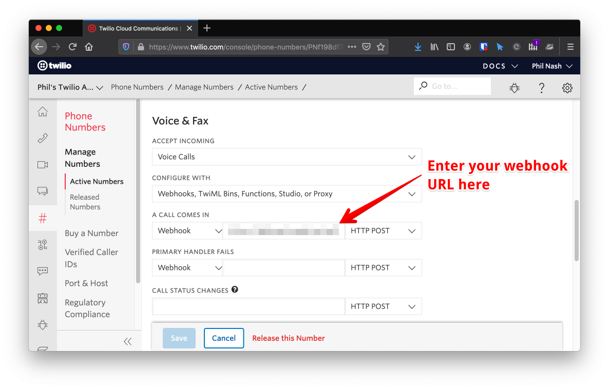Screen dimensions: 609x389
Task: Change A Call Comes In HTTP POST method
Action: (384, 230)
